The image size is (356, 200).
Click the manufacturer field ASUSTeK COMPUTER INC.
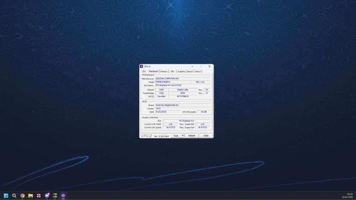point(183,79)
